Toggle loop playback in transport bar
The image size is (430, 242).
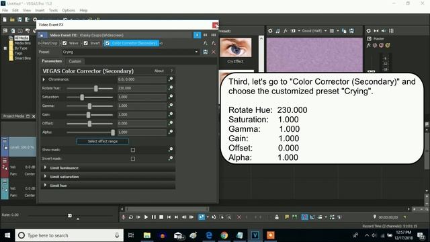(x=131, y=217)
